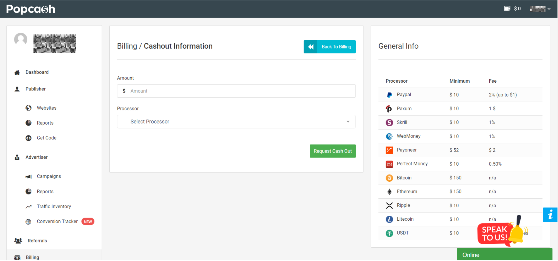The height and width of the screenshot is (261, 558).
Task: Click the Fee column header
Action: [x=492, y=81]
